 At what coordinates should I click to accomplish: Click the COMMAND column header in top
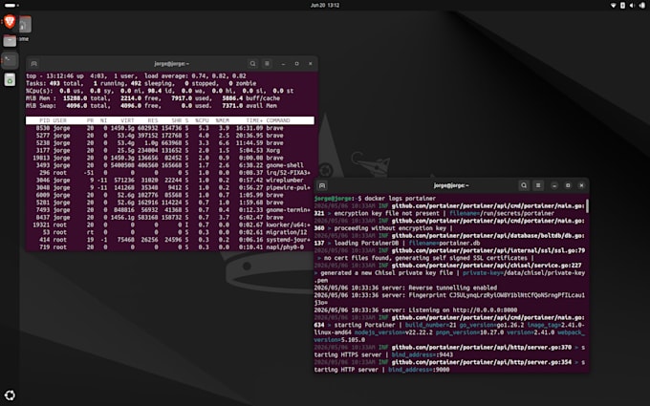pyautogui.click(x=278, y=120)
